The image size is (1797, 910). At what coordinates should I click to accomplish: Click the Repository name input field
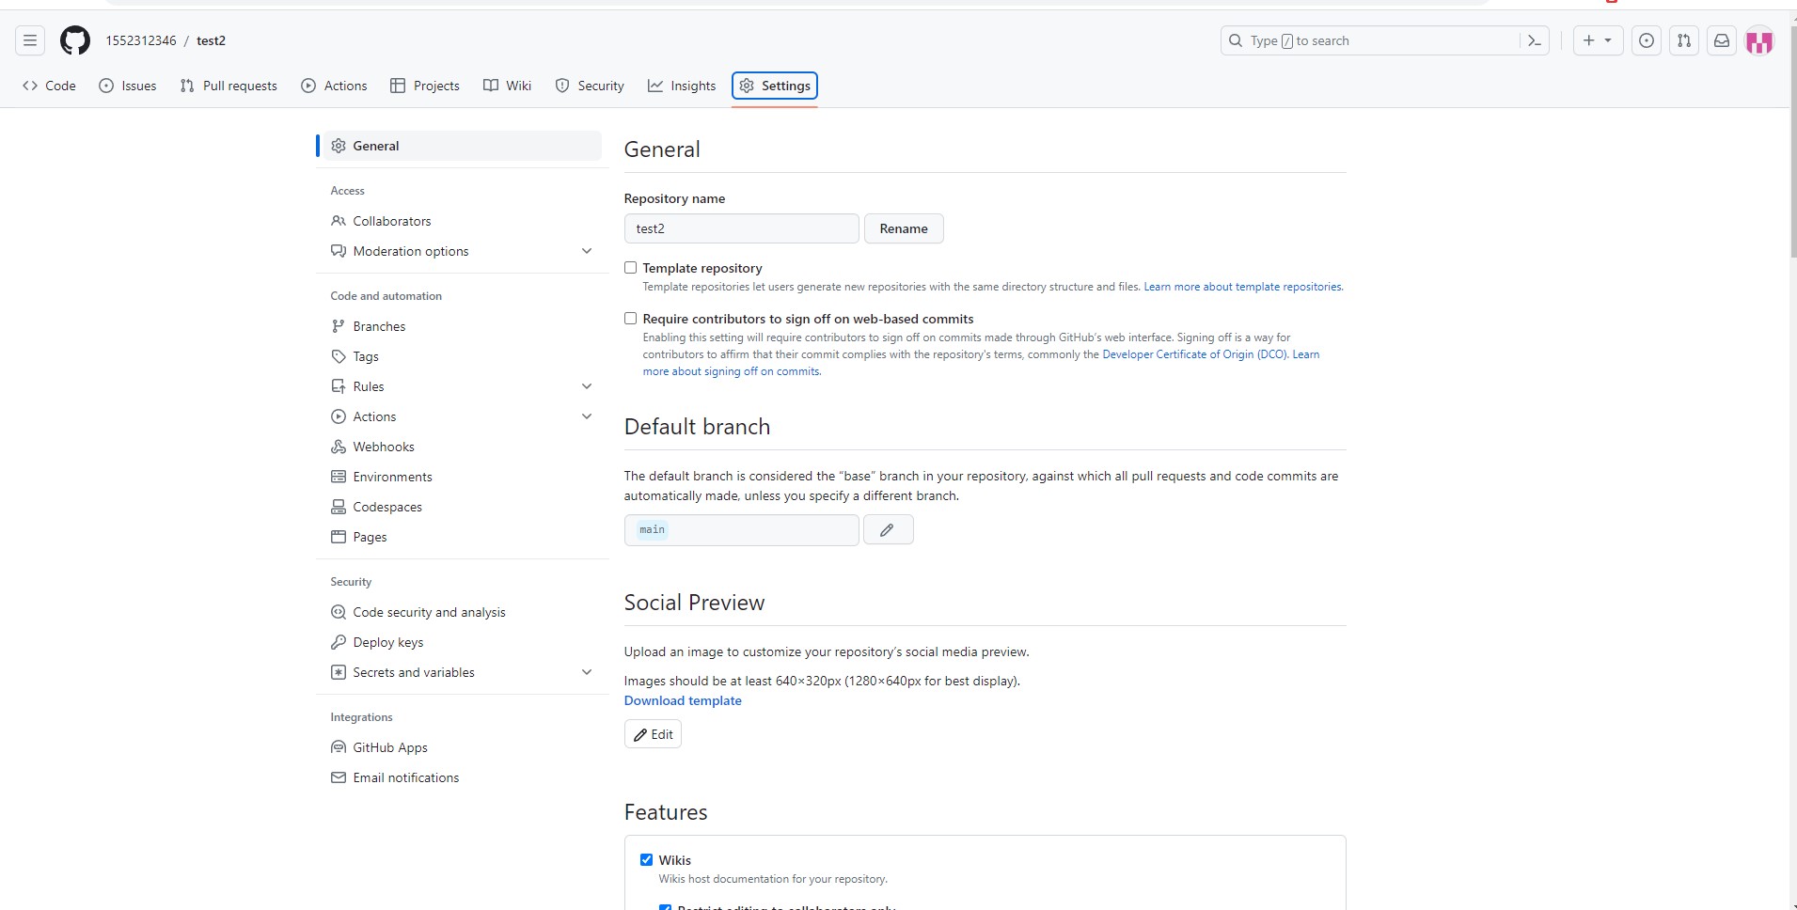click(x=741, y=228)
